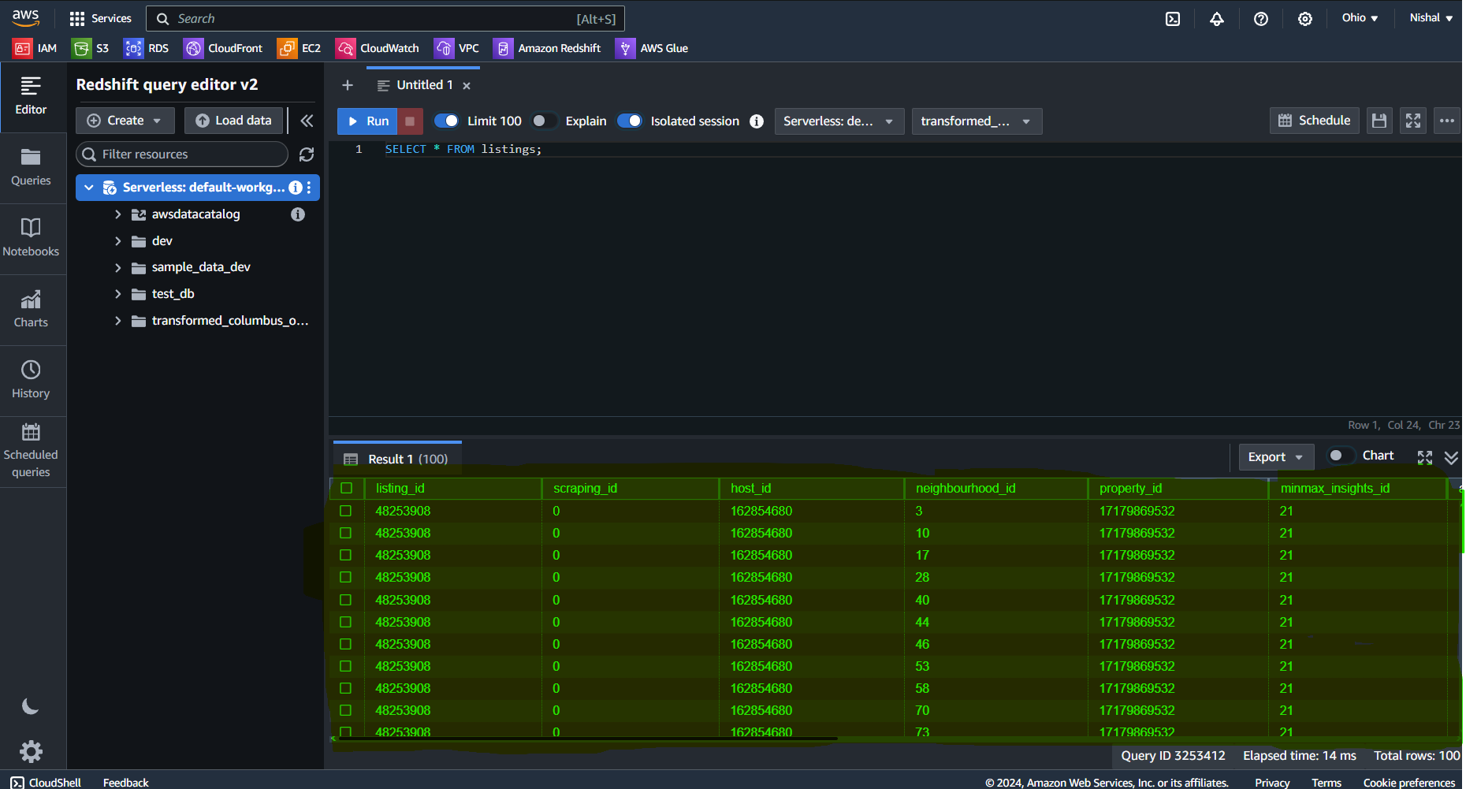Image resolution: width=1466 pixels, height=789 pixels.
Task: Go to Queries in sidebar
Action: [31, 169]
